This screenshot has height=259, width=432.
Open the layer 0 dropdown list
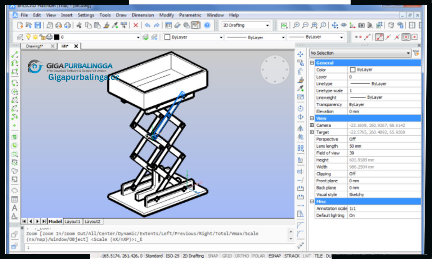pyautogui.click(x=138, y=37)
